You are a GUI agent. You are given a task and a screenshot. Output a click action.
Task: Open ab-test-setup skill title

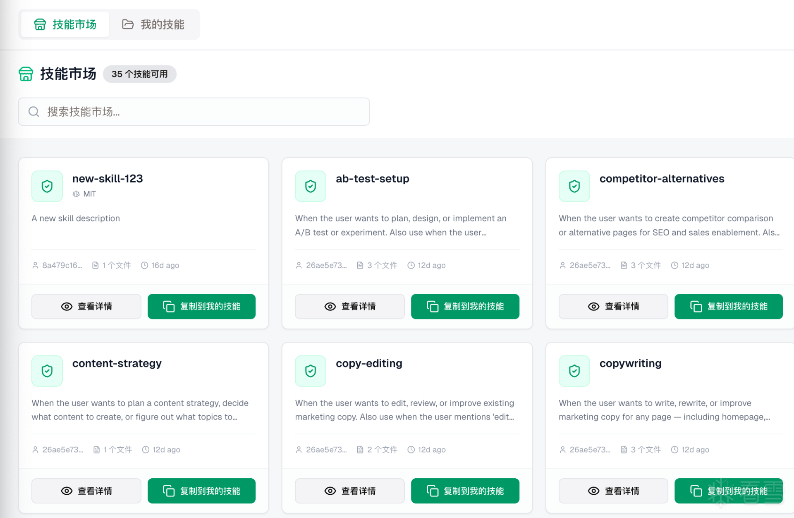pos(372,179)
